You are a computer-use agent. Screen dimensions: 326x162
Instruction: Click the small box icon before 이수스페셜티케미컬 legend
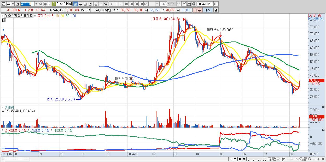tap(3, 16)
